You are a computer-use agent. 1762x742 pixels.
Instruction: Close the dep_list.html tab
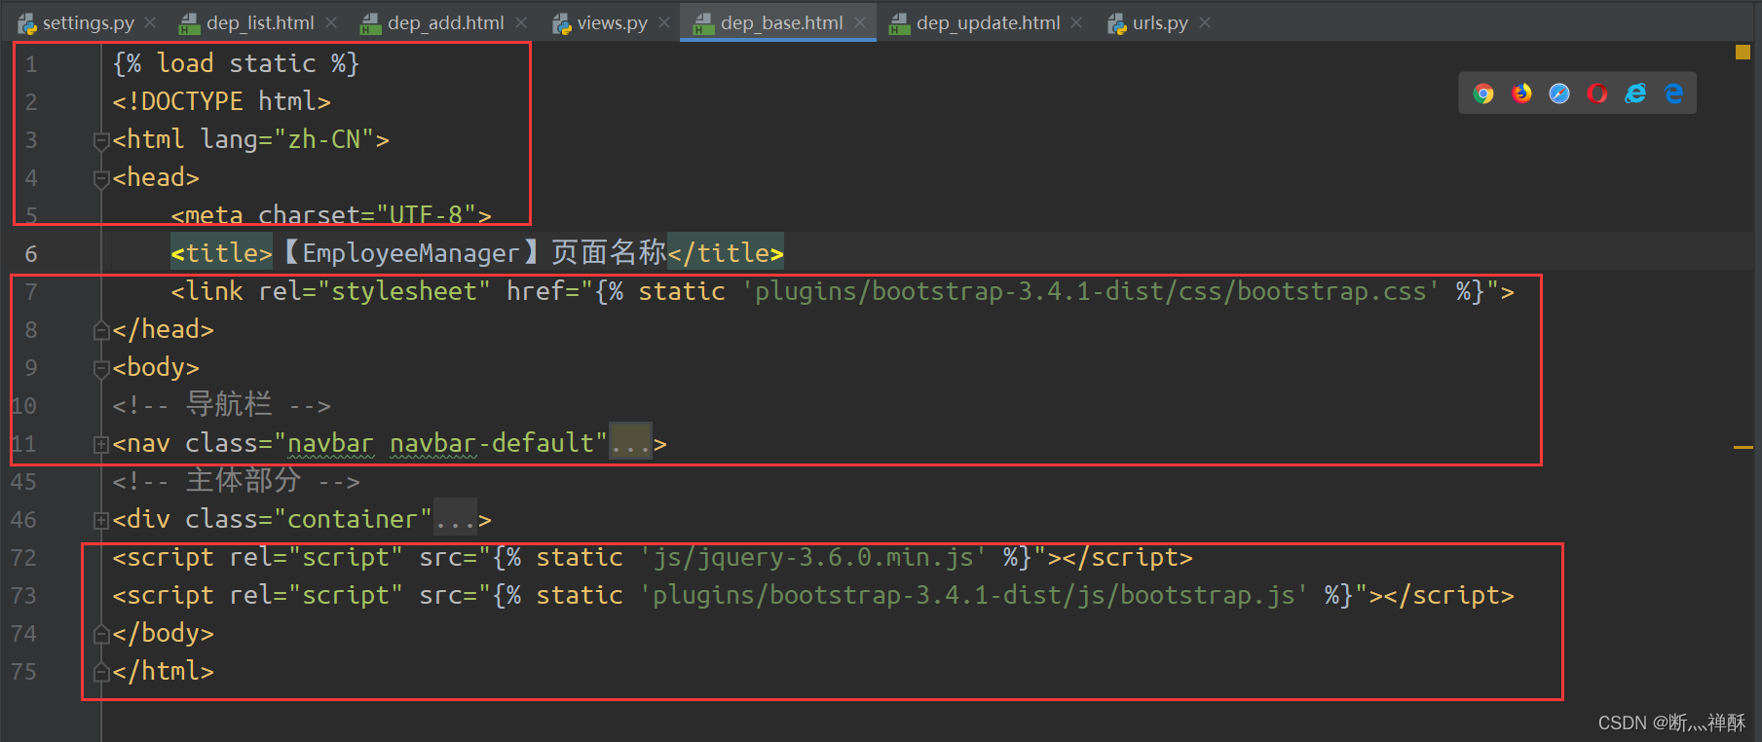(331, 22)
